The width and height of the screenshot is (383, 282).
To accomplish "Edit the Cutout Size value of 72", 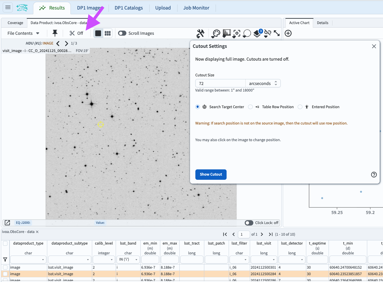I will 220,83.
